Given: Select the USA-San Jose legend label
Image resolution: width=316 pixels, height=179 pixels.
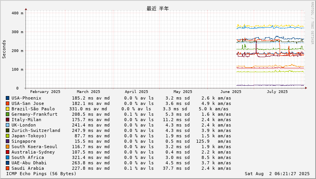Looking at the screenshot, I should pos(27,103).
